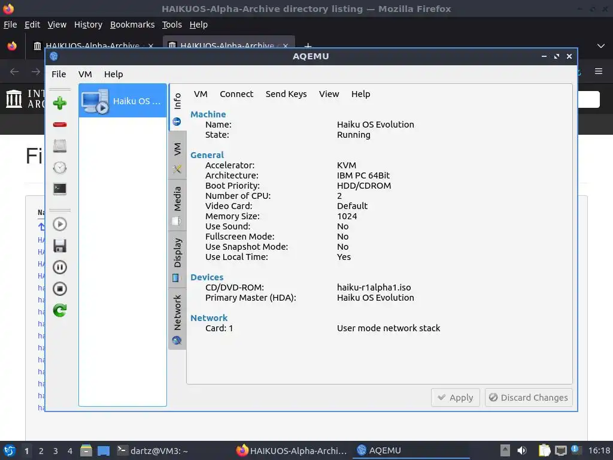Open Firefox Tools menu
This screenshot has width=613, height=460.
(172, 25)
